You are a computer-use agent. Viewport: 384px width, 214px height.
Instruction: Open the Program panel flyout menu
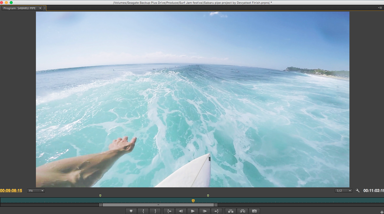tap(380, 8)
